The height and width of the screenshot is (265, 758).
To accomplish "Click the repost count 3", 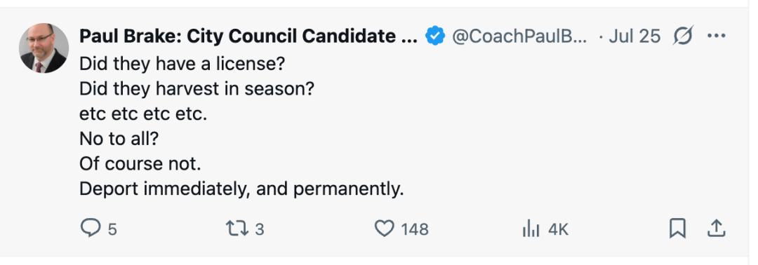I will coord(260,229).
